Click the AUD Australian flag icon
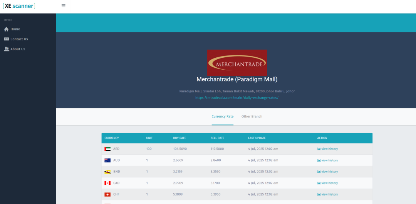Viewport: 416px width, 204px height. point(107,161)
